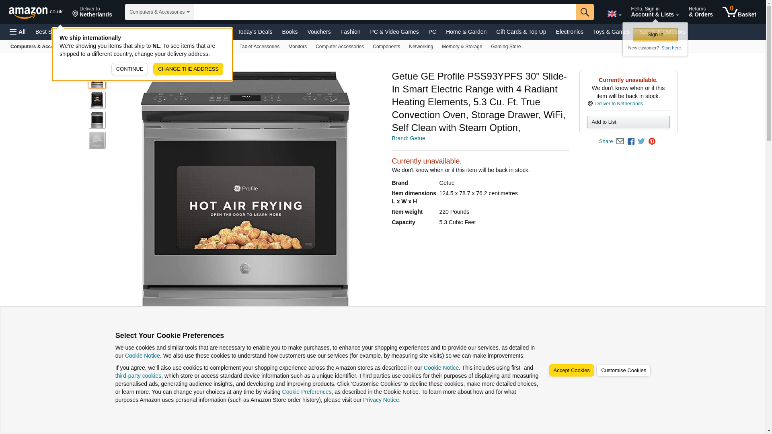Accept Cookies in the banner
772x434 pixels.
571,371
